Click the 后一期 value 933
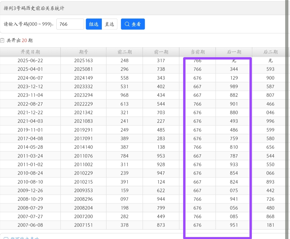This screenshot has width=290, height=239. 234,165
